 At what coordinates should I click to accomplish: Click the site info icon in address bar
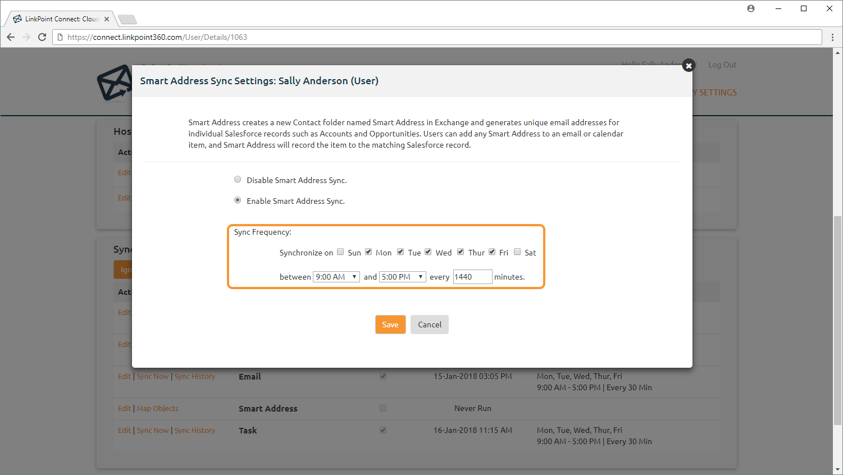[61, 37]
